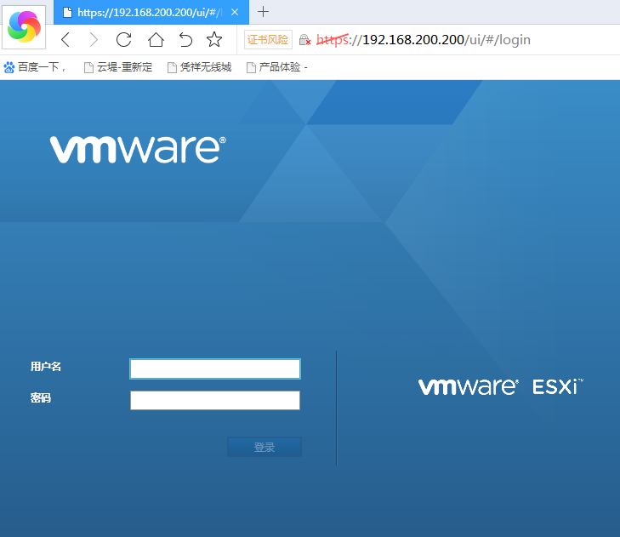
Task: Click the large vmware logo
Action: (138, 149)
